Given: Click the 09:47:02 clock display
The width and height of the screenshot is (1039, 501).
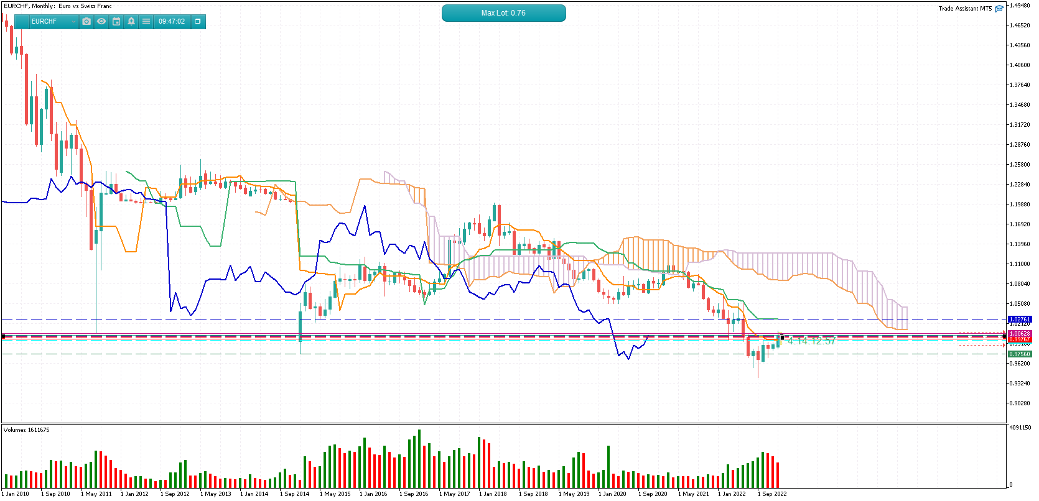Looking at the screenshot, I should [172, 21].
